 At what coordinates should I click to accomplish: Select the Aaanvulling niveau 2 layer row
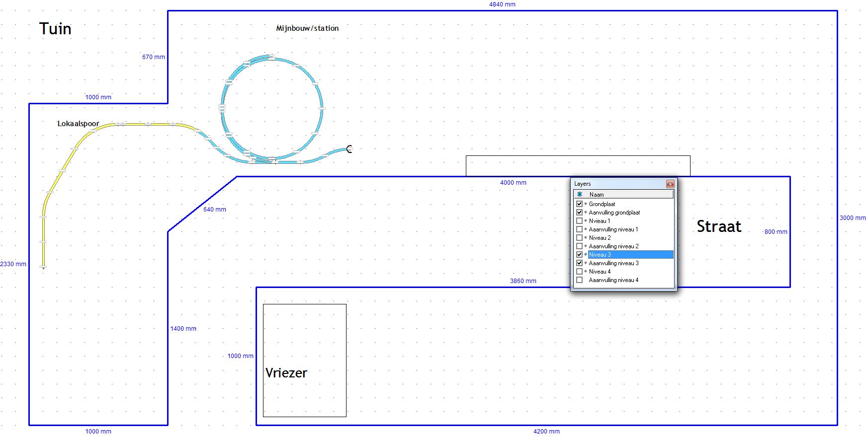pos(624,246)
